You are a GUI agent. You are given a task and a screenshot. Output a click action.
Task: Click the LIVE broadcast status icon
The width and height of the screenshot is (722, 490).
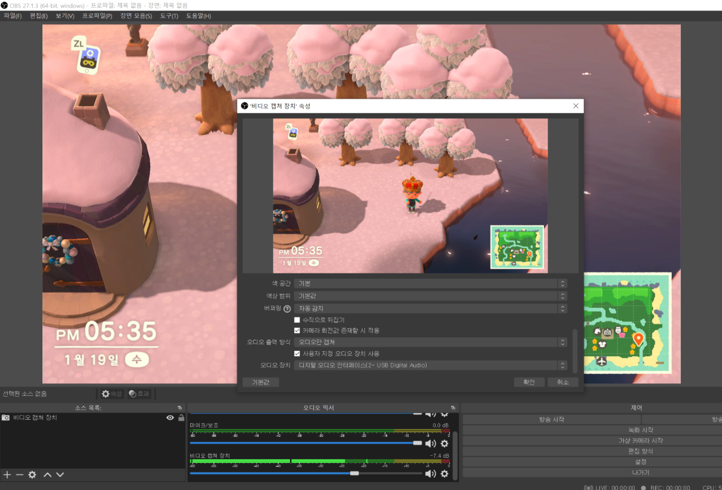(588, 488)
